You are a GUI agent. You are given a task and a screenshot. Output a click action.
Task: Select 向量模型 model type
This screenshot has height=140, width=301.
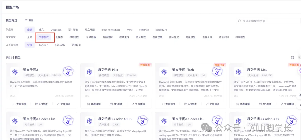click(x=191, y=37)
